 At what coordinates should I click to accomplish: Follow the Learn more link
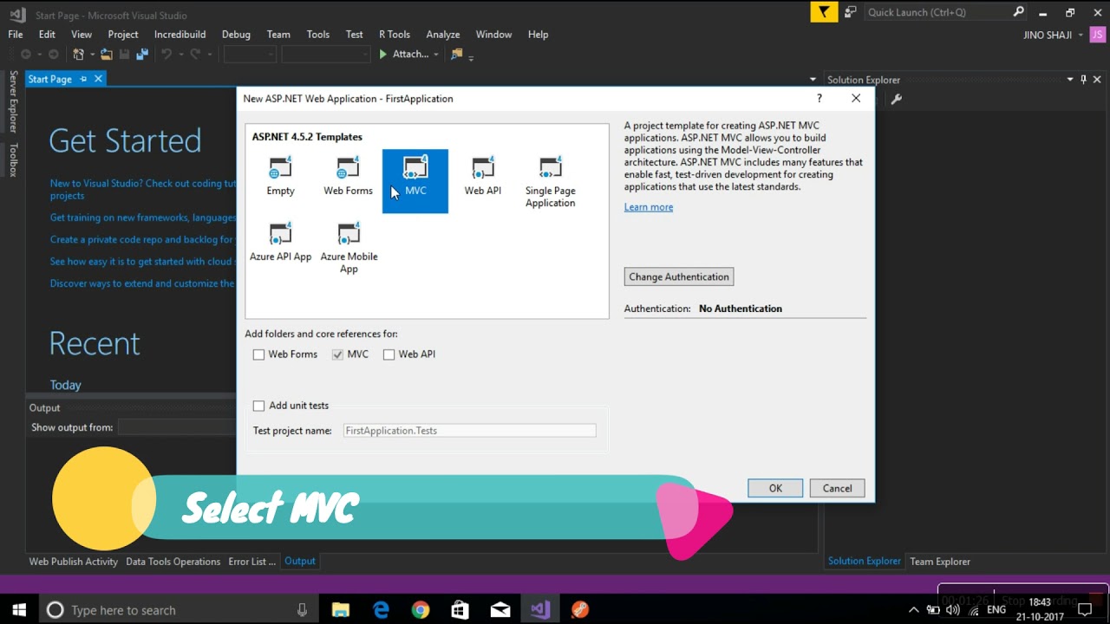[649, 207]
